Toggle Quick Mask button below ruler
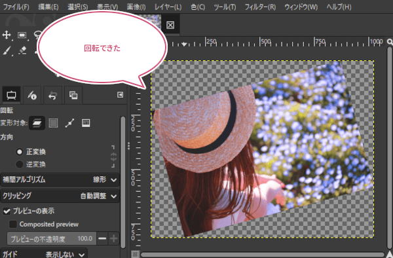Viewport: 393px width, 258px height. coord(136,254)
